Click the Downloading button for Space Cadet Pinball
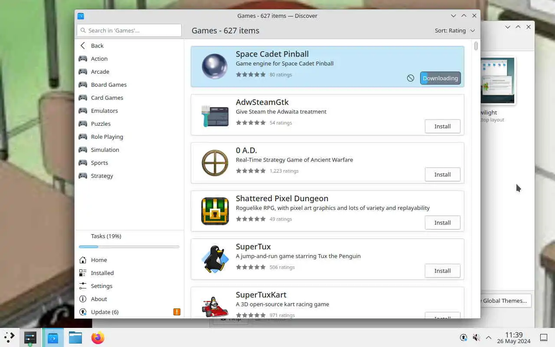555x347 pixels. point(440,78)
